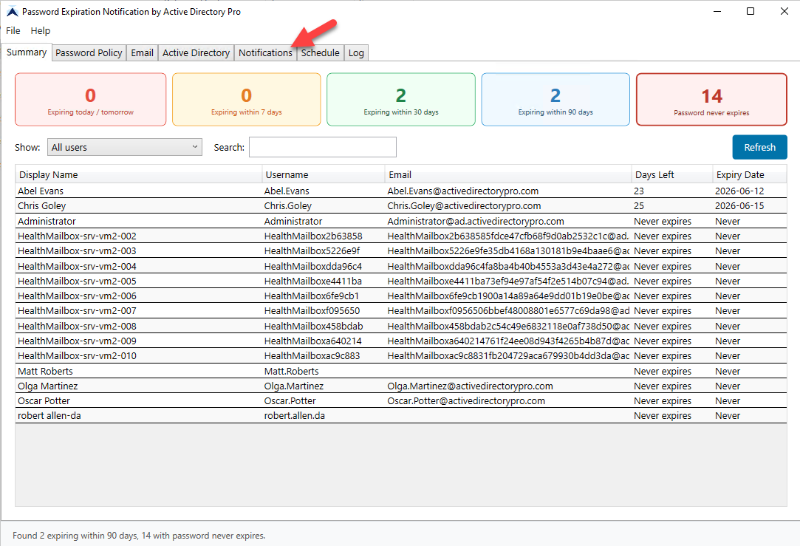
Task: Select the robert allen-da row
Action: 401,415
